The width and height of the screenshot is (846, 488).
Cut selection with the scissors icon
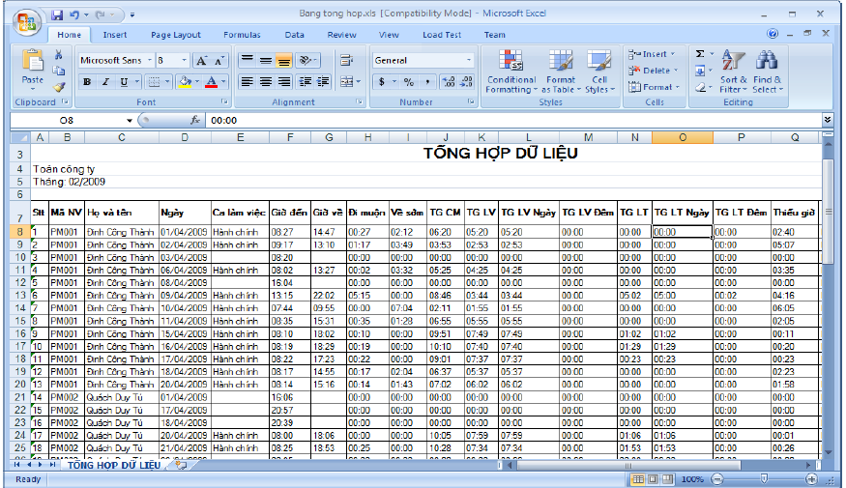(x=59, y=54)
